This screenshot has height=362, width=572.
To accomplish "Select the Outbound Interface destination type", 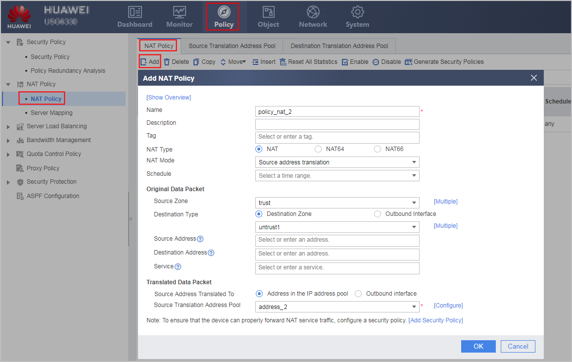I will coord(378,214).
